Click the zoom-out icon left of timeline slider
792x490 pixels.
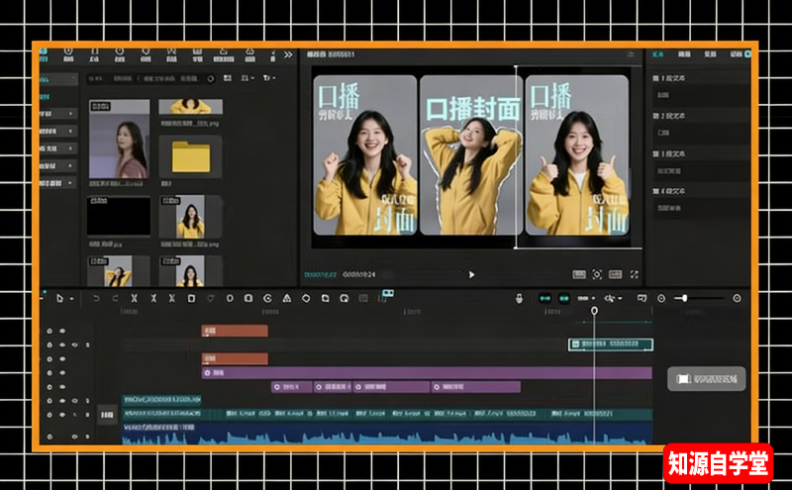(x=661, y=298)
